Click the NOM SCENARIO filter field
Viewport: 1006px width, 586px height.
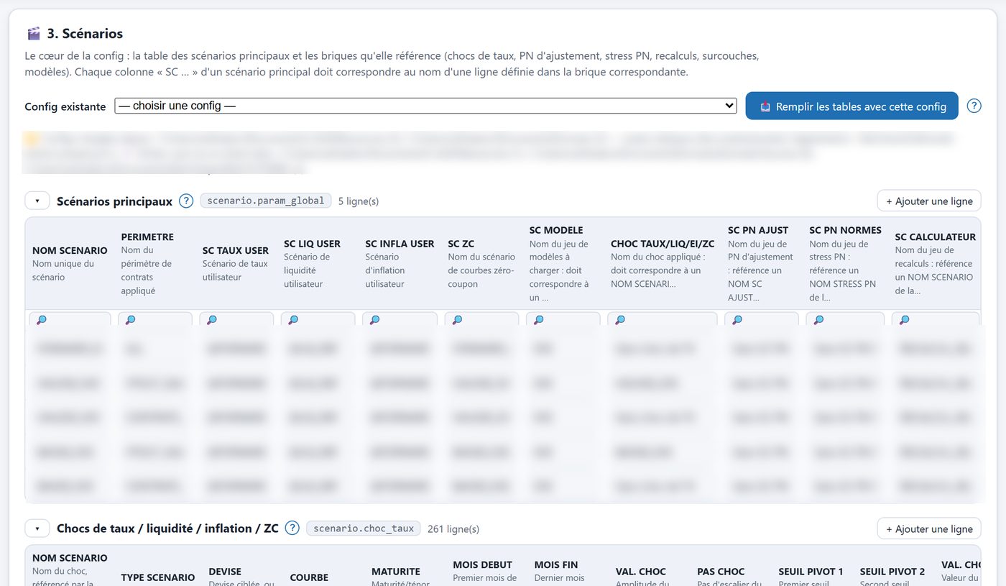click(x=70, y=319)
